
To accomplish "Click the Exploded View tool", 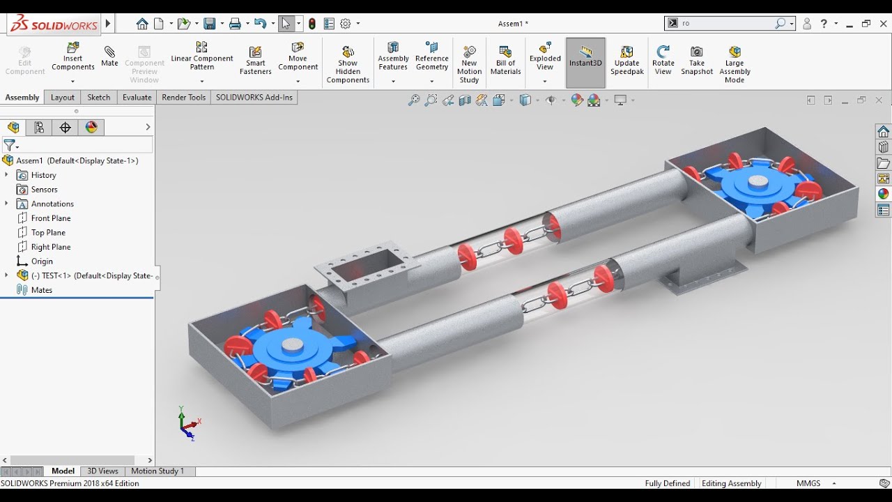I will point(545,56).
